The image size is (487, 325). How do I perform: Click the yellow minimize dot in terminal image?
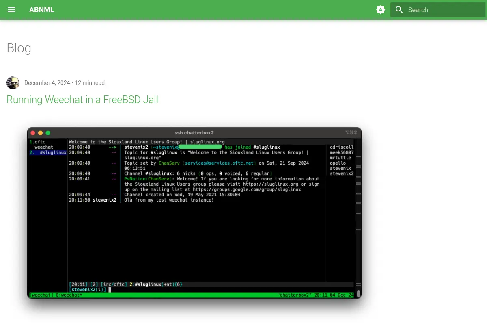pos(40,133)
